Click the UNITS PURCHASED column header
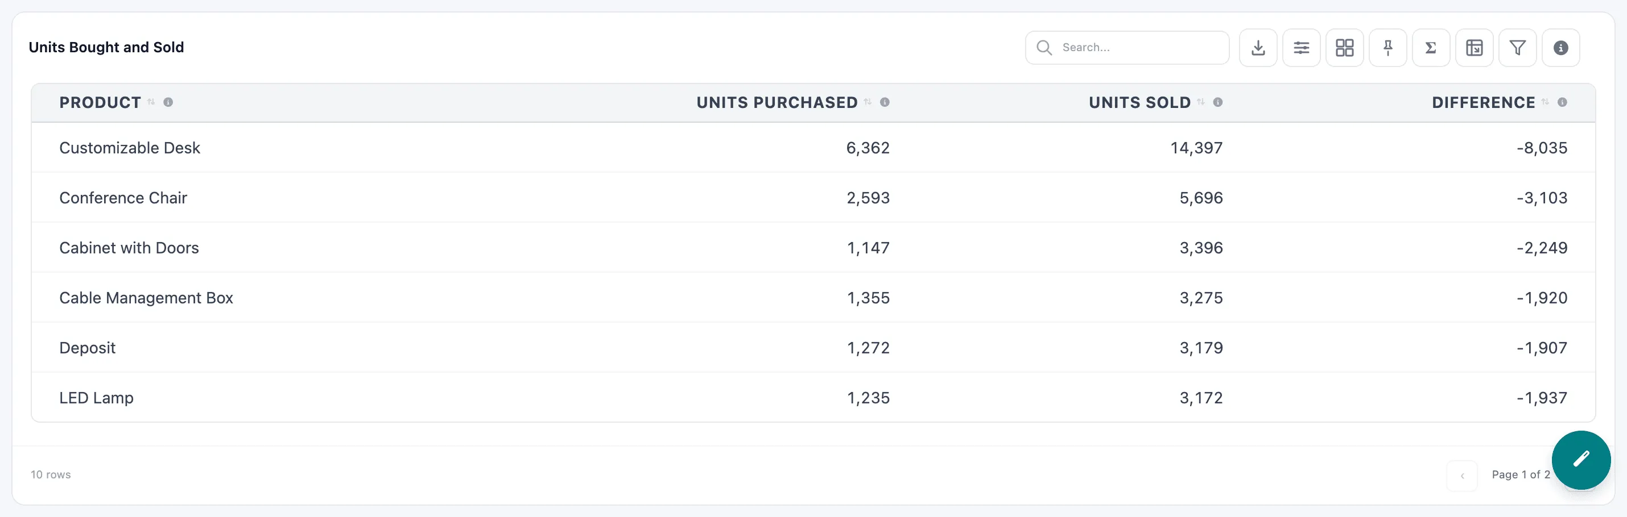The width and height of the screenshot is (1627, 517). point(777,102)
